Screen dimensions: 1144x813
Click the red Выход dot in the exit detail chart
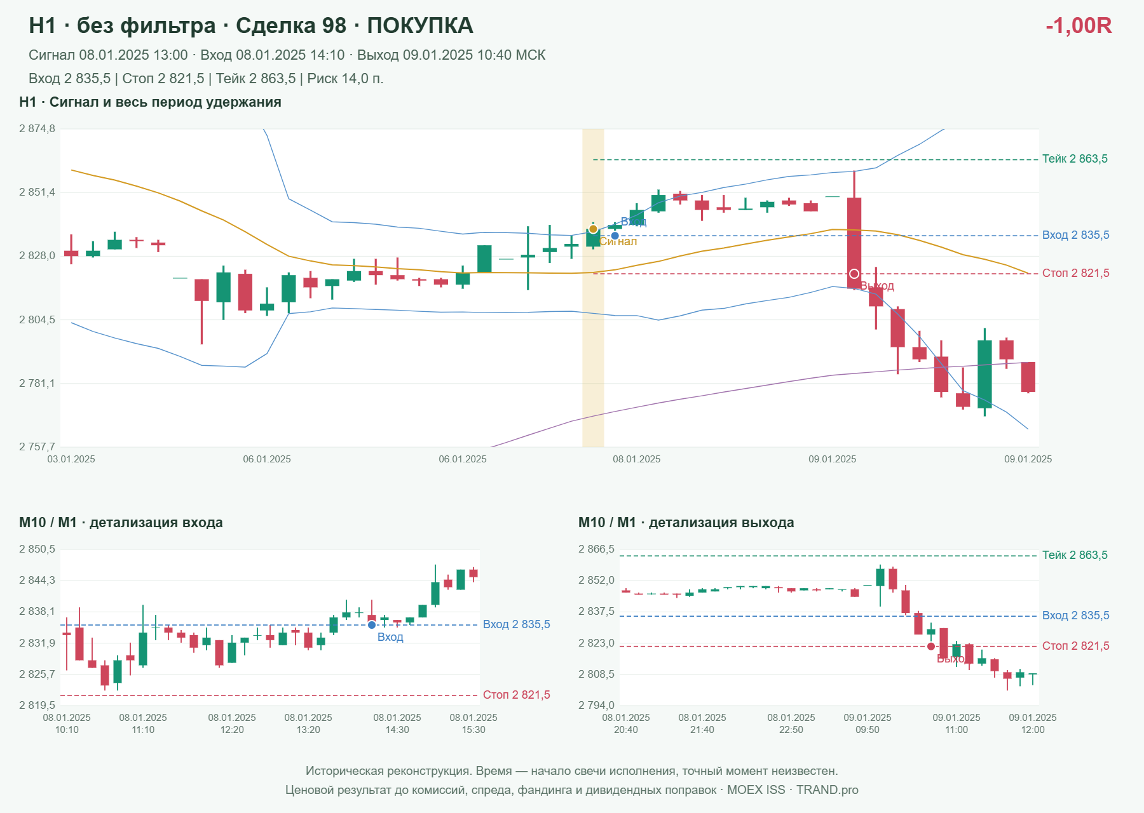(931, 647)
